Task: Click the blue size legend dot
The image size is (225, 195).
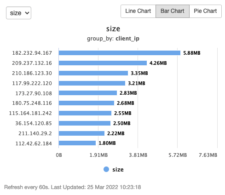Action: tap(106, 169)
